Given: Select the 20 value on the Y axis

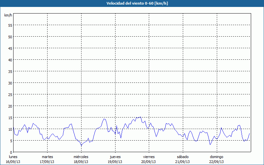Looking at the screenshot, I should tap(10, 106).
